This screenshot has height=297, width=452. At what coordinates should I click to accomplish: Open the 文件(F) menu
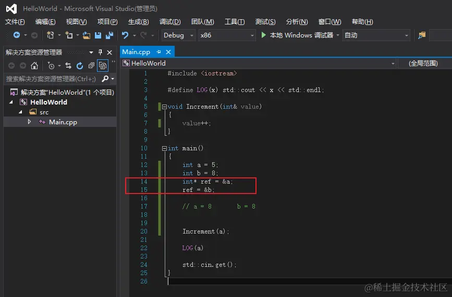(15, 22)
